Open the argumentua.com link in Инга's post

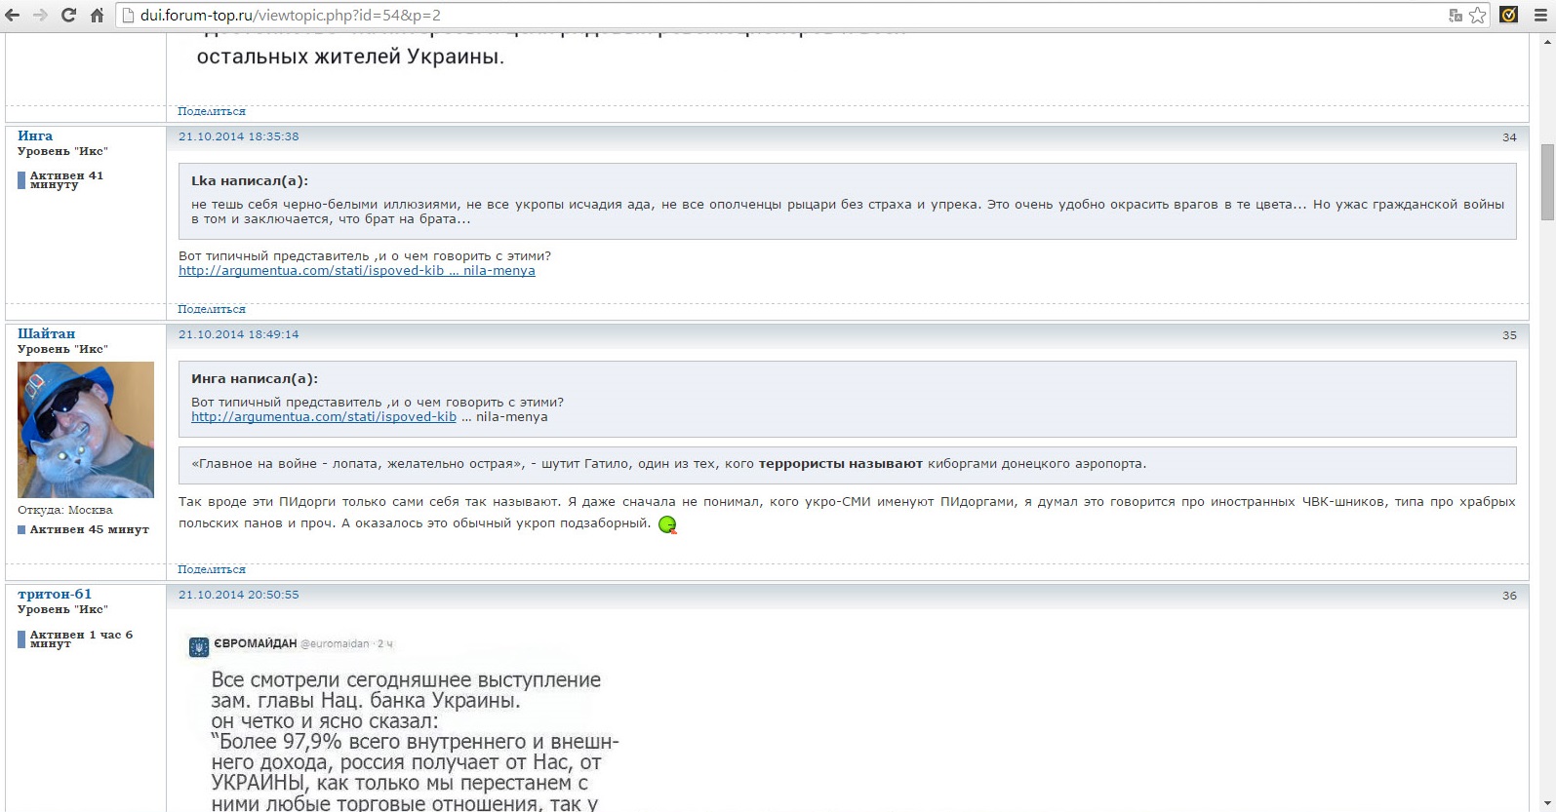click(x=356, y=271)
